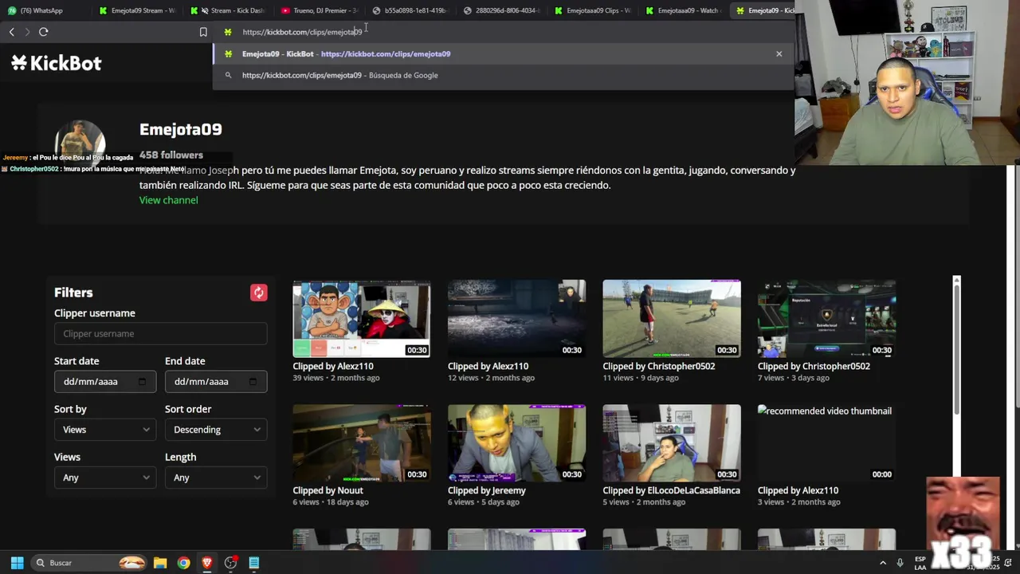1020x574 pixels.
Task: Switch to the 2880296d tab
Action: click(x=502, y=10)
